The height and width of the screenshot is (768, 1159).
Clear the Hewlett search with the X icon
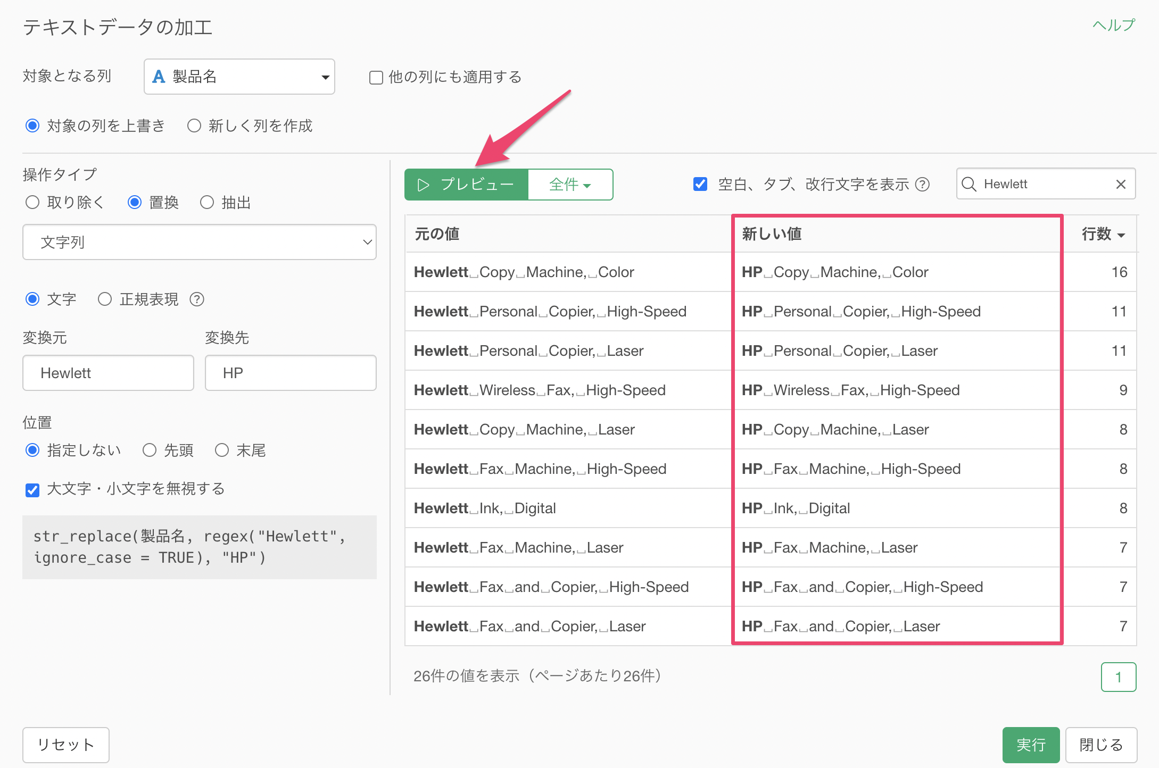click(1121, 184)
